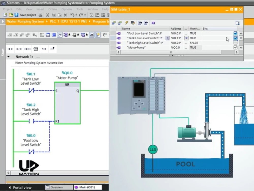
Task: Toggle absolute/symbolic operands icon
Action: pos(65,35)
